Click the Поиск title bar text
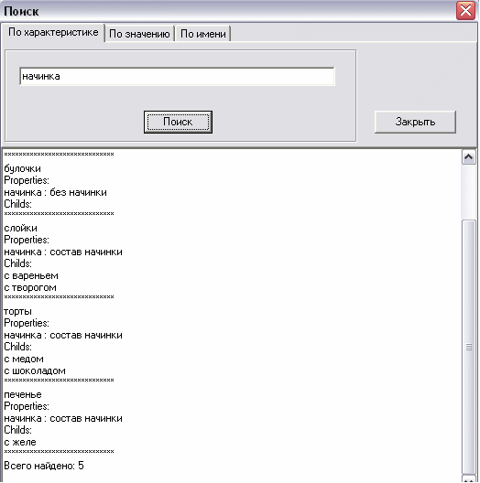The image size is (480, 483). click(21, 11)
